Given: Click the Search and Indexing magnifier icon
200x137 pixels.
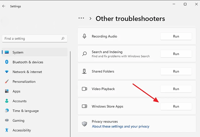Looking at the screenshot, I should 84,54.
